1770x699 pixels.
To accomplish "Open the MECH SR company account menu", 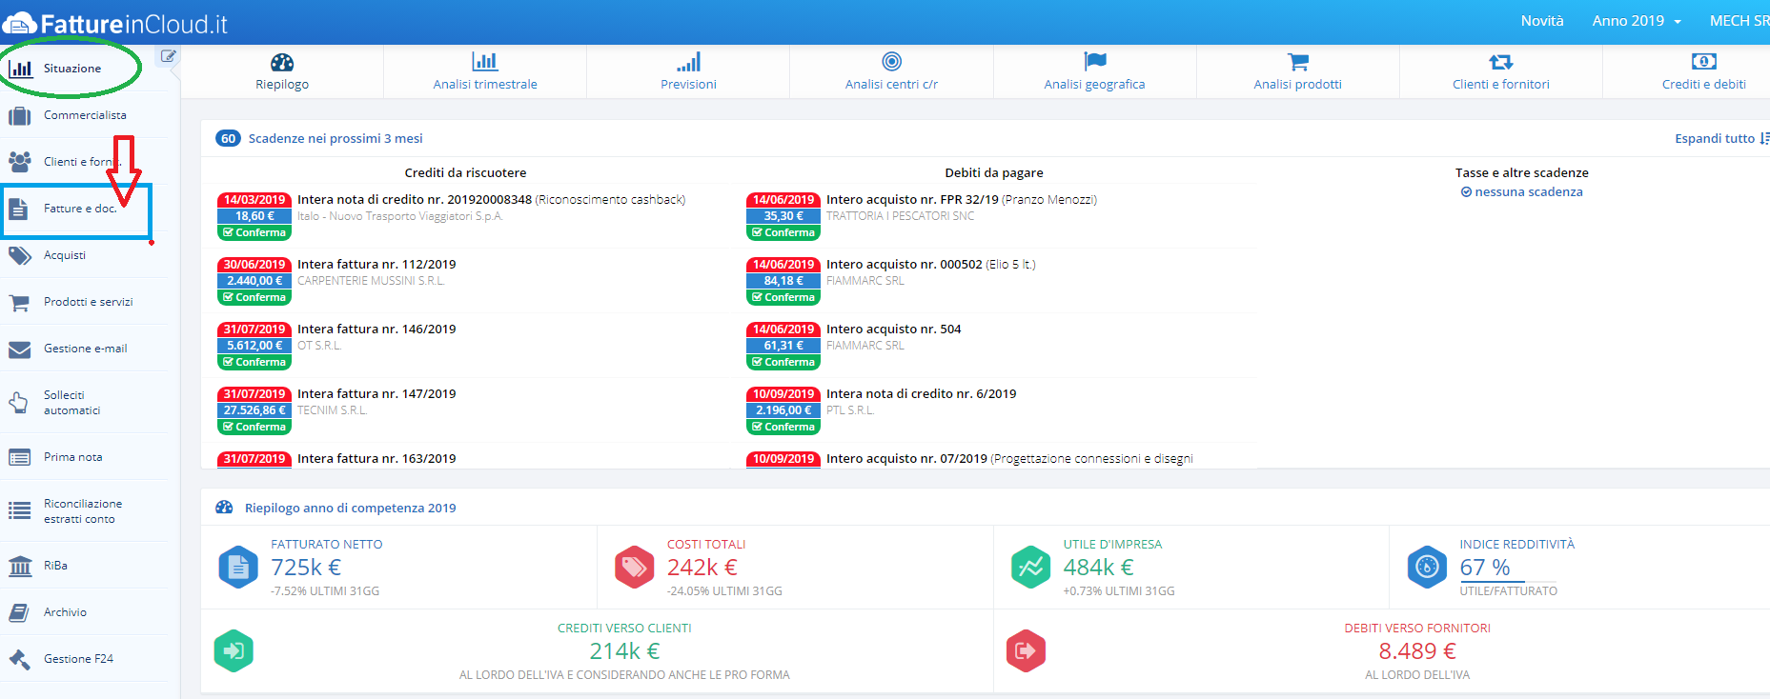I will [1739, 21].
